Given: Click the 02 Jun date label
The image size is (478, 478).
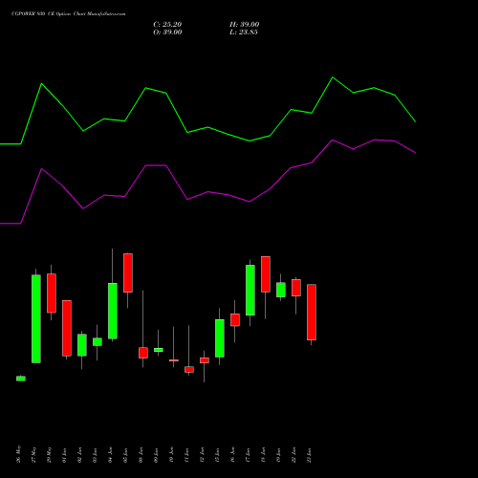Looking at the screenshot, I should click(79, 455).
